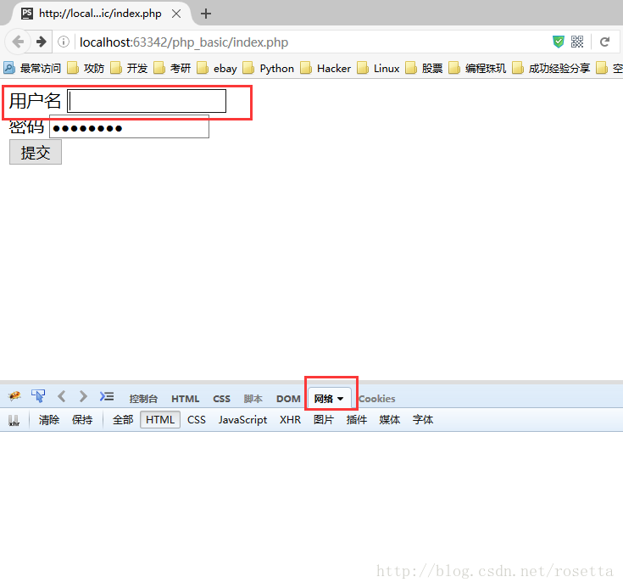Toggle the JavaScript network filter

click(242, 419)
